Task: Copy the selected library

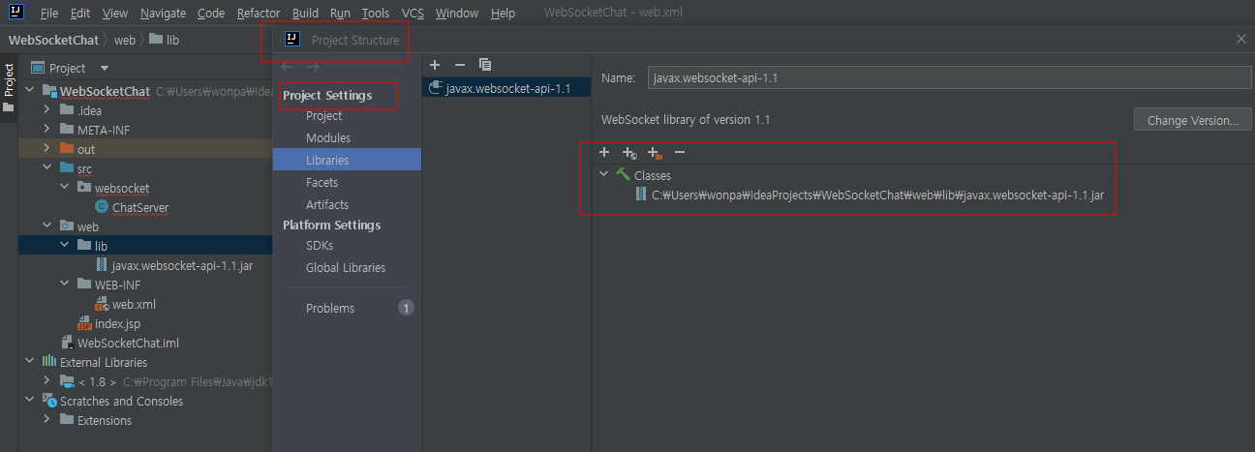Action: [x=485, y=65]
